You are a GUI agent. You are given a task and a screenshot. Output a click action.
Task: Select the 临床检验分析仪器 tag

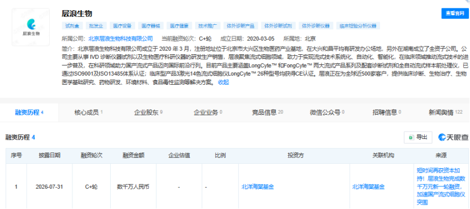[x=358, y=26]
